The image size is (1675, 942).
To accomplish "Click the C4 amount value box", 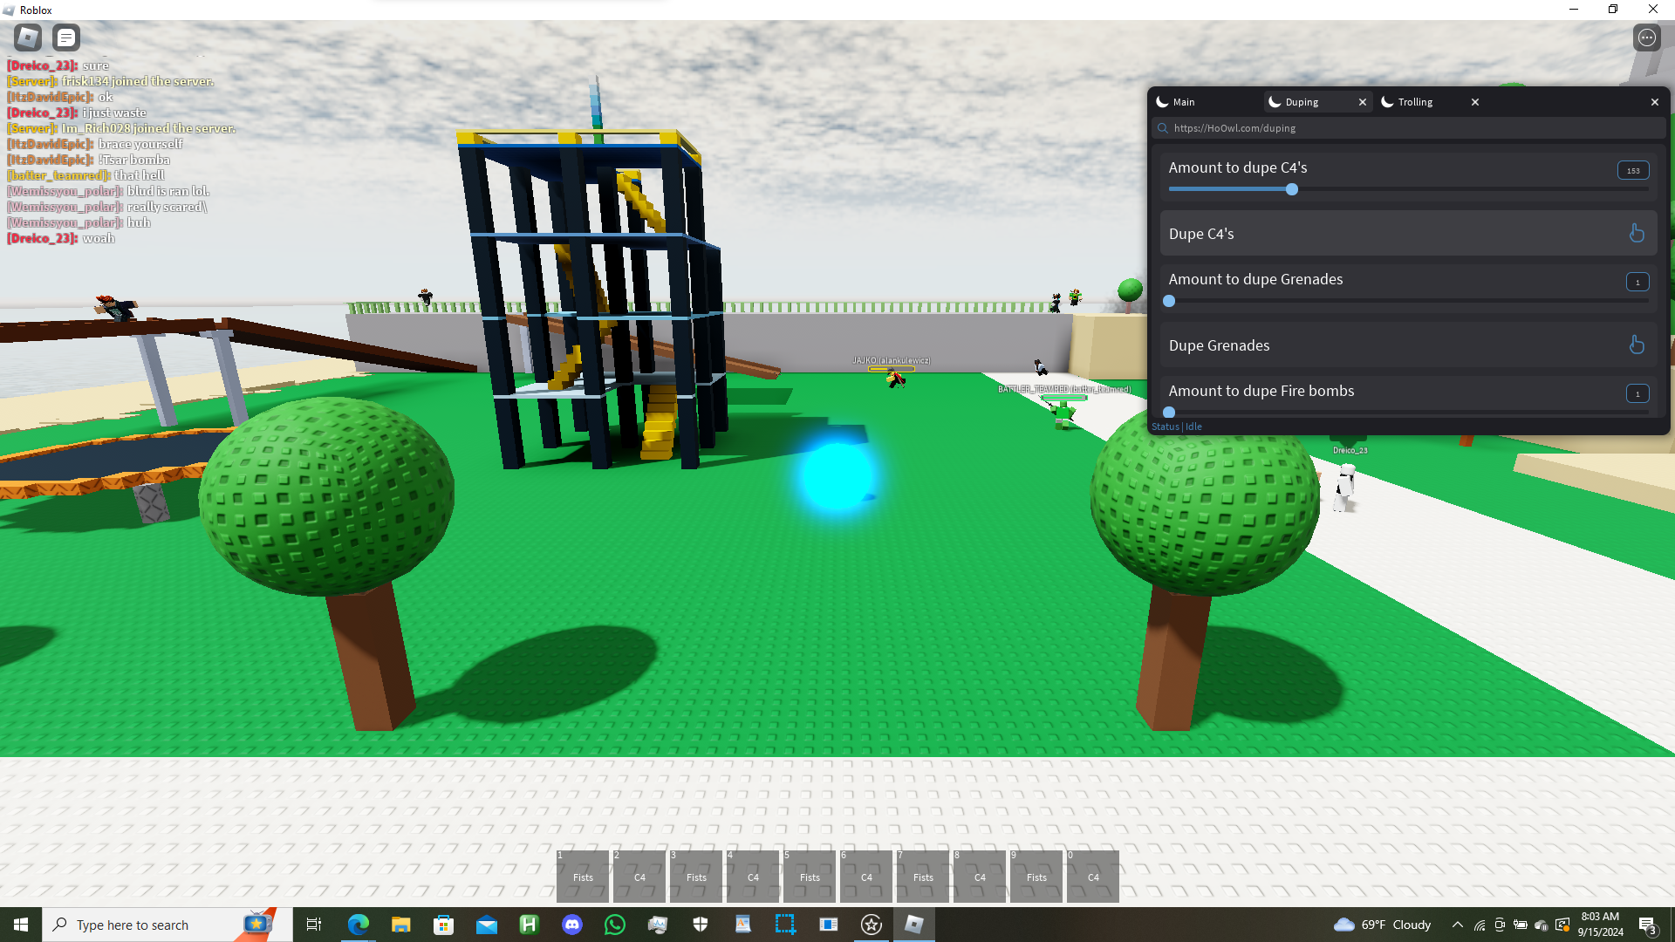I will [x=1632, y=171].
